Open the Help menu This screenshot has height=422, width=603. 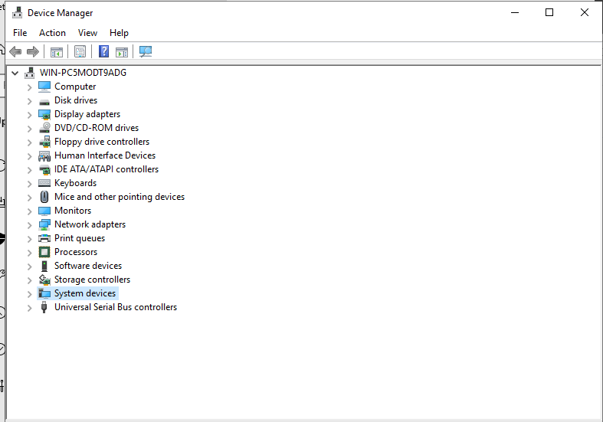(x=119, y=33)
